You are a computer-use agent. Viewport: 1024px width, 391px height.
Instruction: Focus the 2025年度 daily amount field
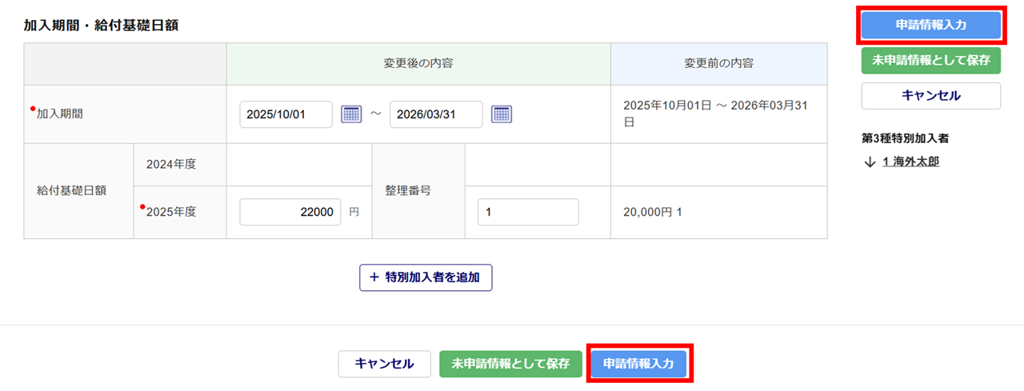(x=290, y=212)
